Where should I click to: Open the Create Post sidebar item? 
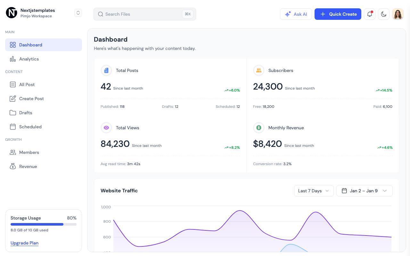44,99
